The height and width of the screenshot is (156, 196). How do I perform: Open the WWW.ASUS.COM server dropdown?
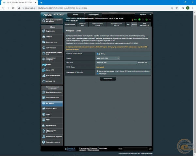pyautogui.click(x=108, y=58)
